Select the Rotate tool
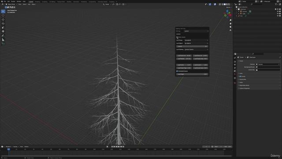282x159 pixels. coord(3,23)
